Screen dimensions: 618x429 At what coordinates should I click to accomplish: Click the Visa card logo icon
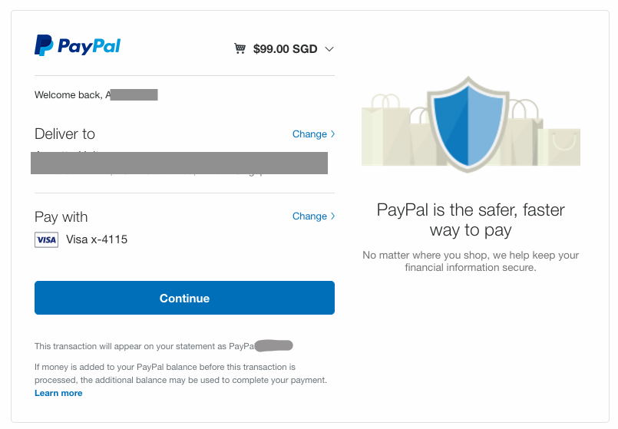tap(46, 240)
